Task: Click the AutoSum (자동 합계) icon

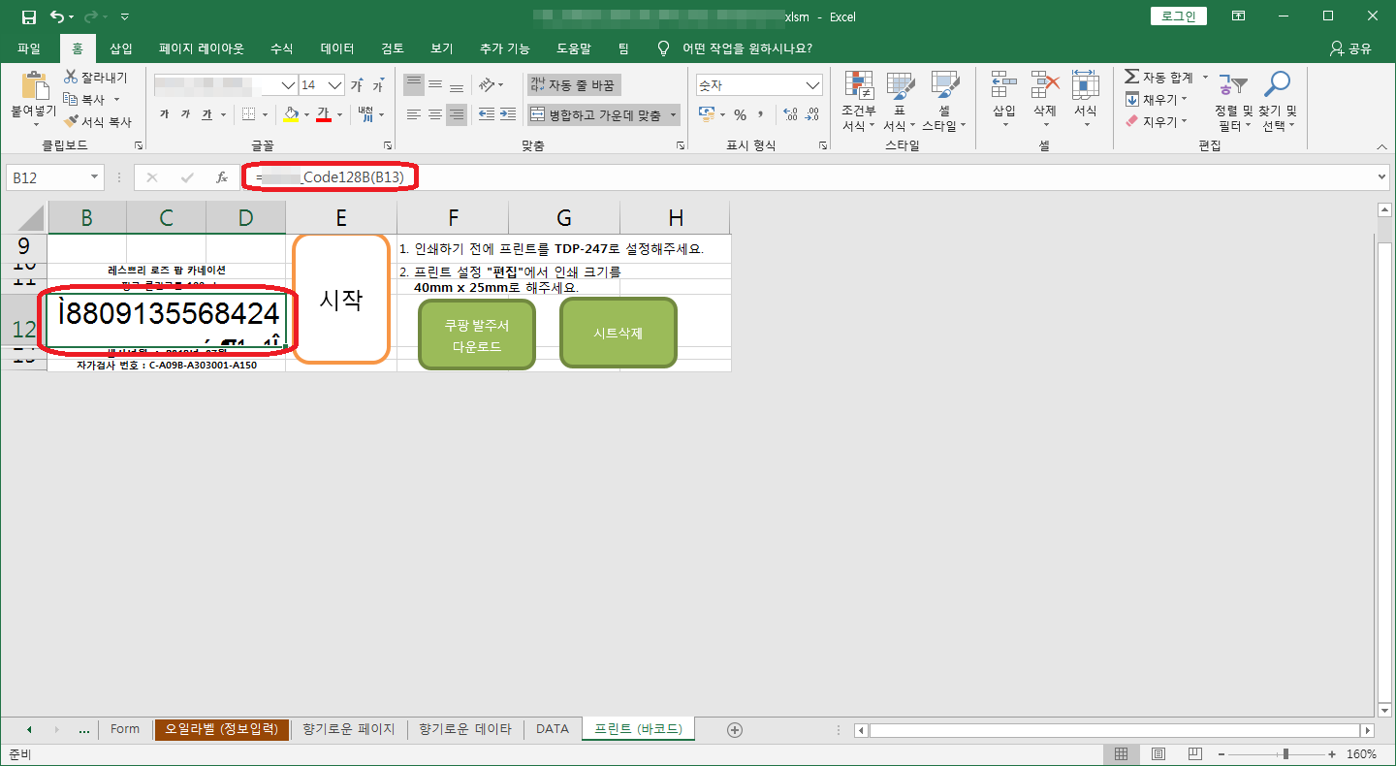Action: (1132, 78)
